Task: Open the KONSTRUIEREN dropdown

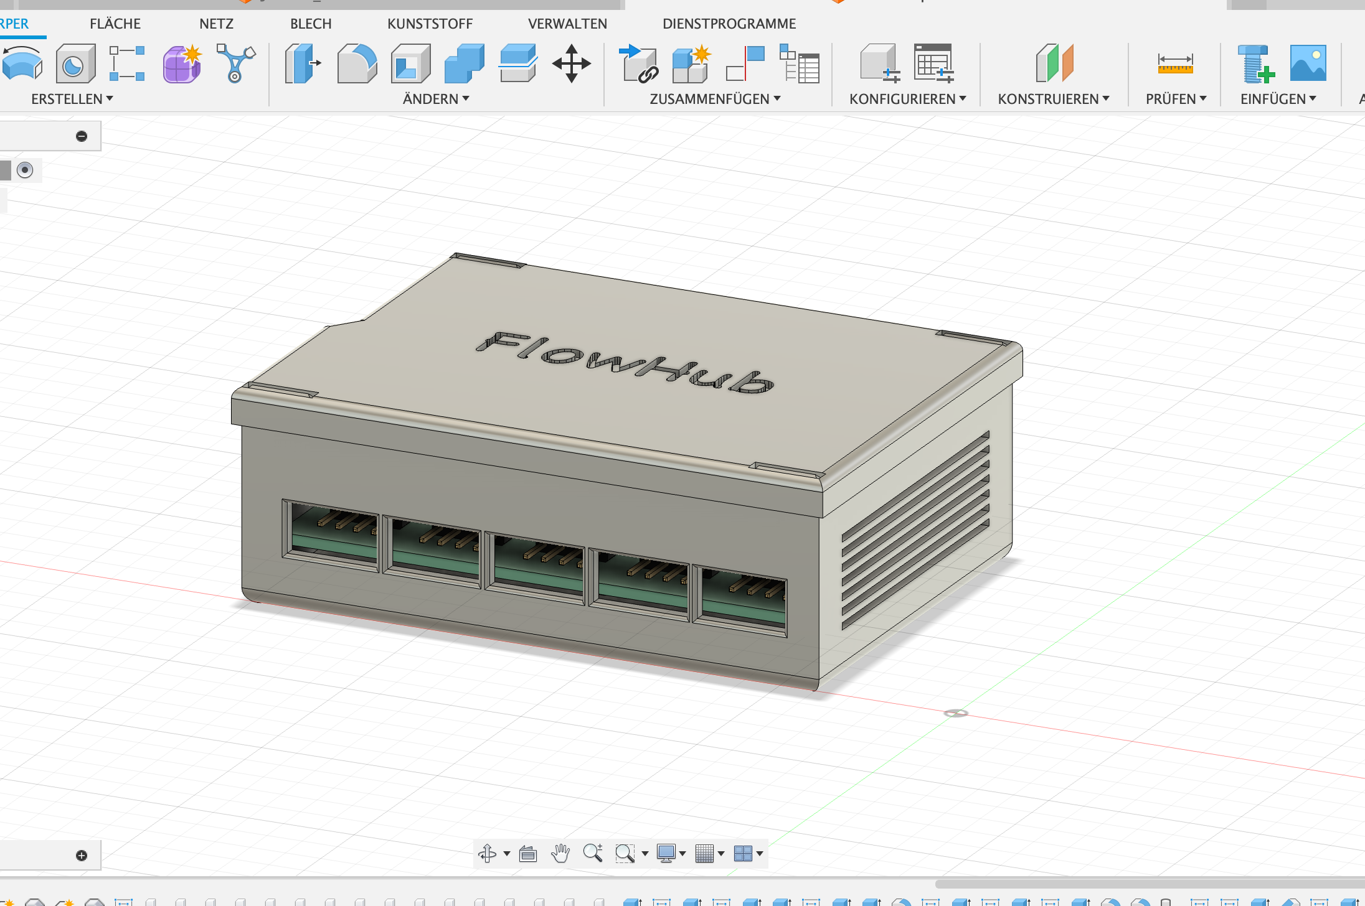Action: pos(1054,99)
